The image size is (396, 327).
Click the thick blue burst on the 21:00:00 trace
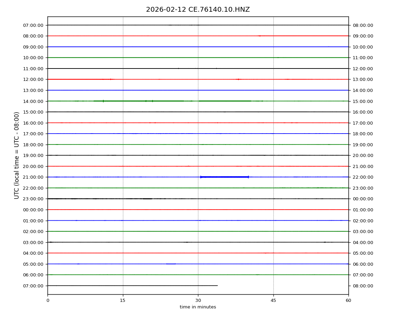click(x=224, y=177)
